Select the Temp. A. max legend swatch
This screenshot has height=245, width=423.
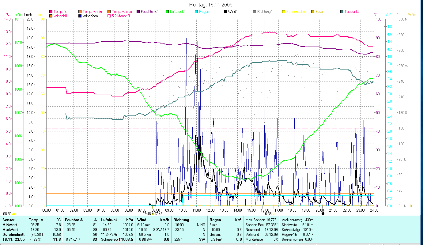[x=109, y=12]
